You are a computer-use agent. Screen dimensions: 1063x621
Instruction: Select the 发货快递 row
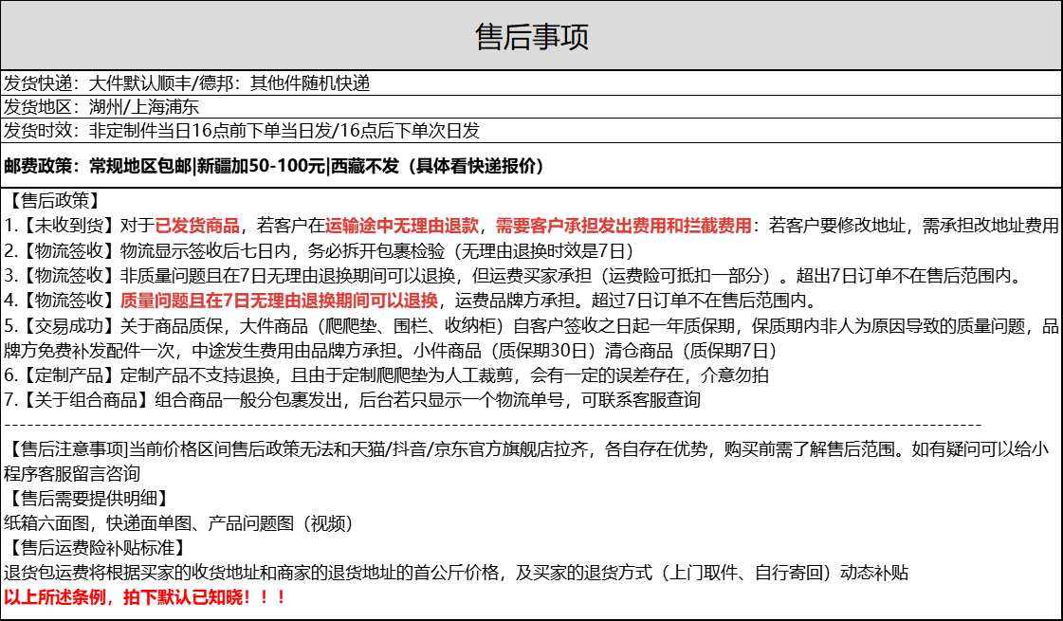pyautogui.click(x=187, y=82)
